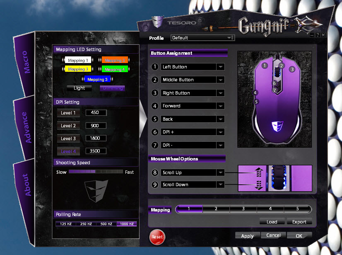The width and height of the screenshot is (342, 255).
Task: Switch to mapping 1 in the Mapping bar
Action: pyautogui.click(x=189, y=209)
